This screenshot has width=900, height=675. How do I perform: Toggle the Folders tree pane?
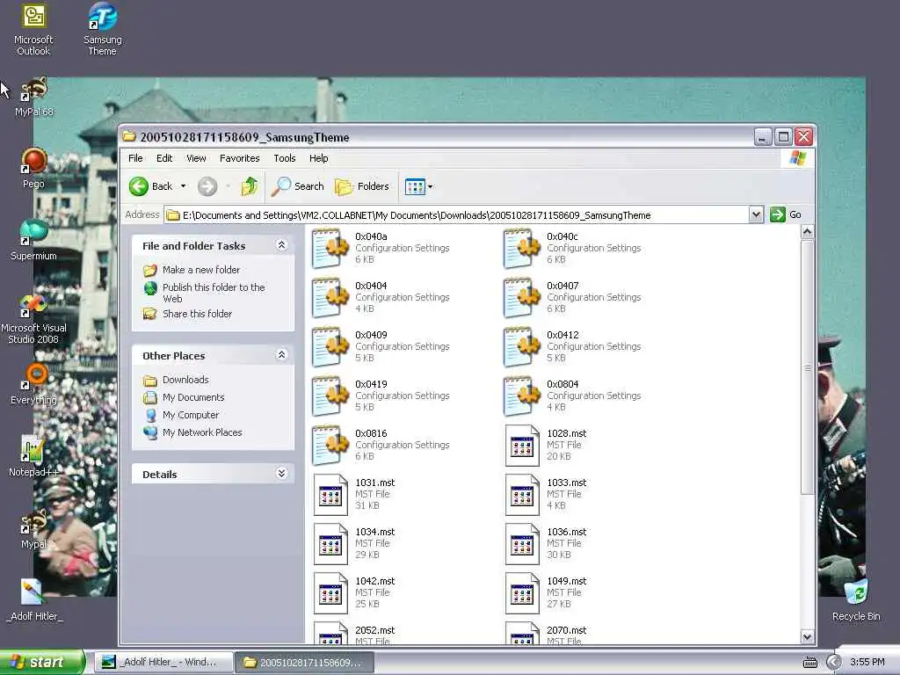[x=363, y=186]
